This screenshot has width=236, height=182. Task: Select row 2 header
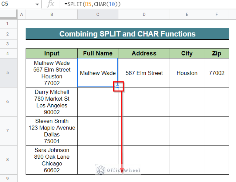(x=8, y=34)
